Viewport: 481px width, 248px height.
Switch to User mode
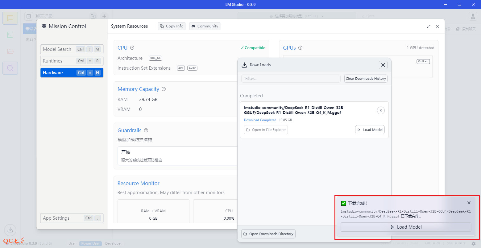72,243
